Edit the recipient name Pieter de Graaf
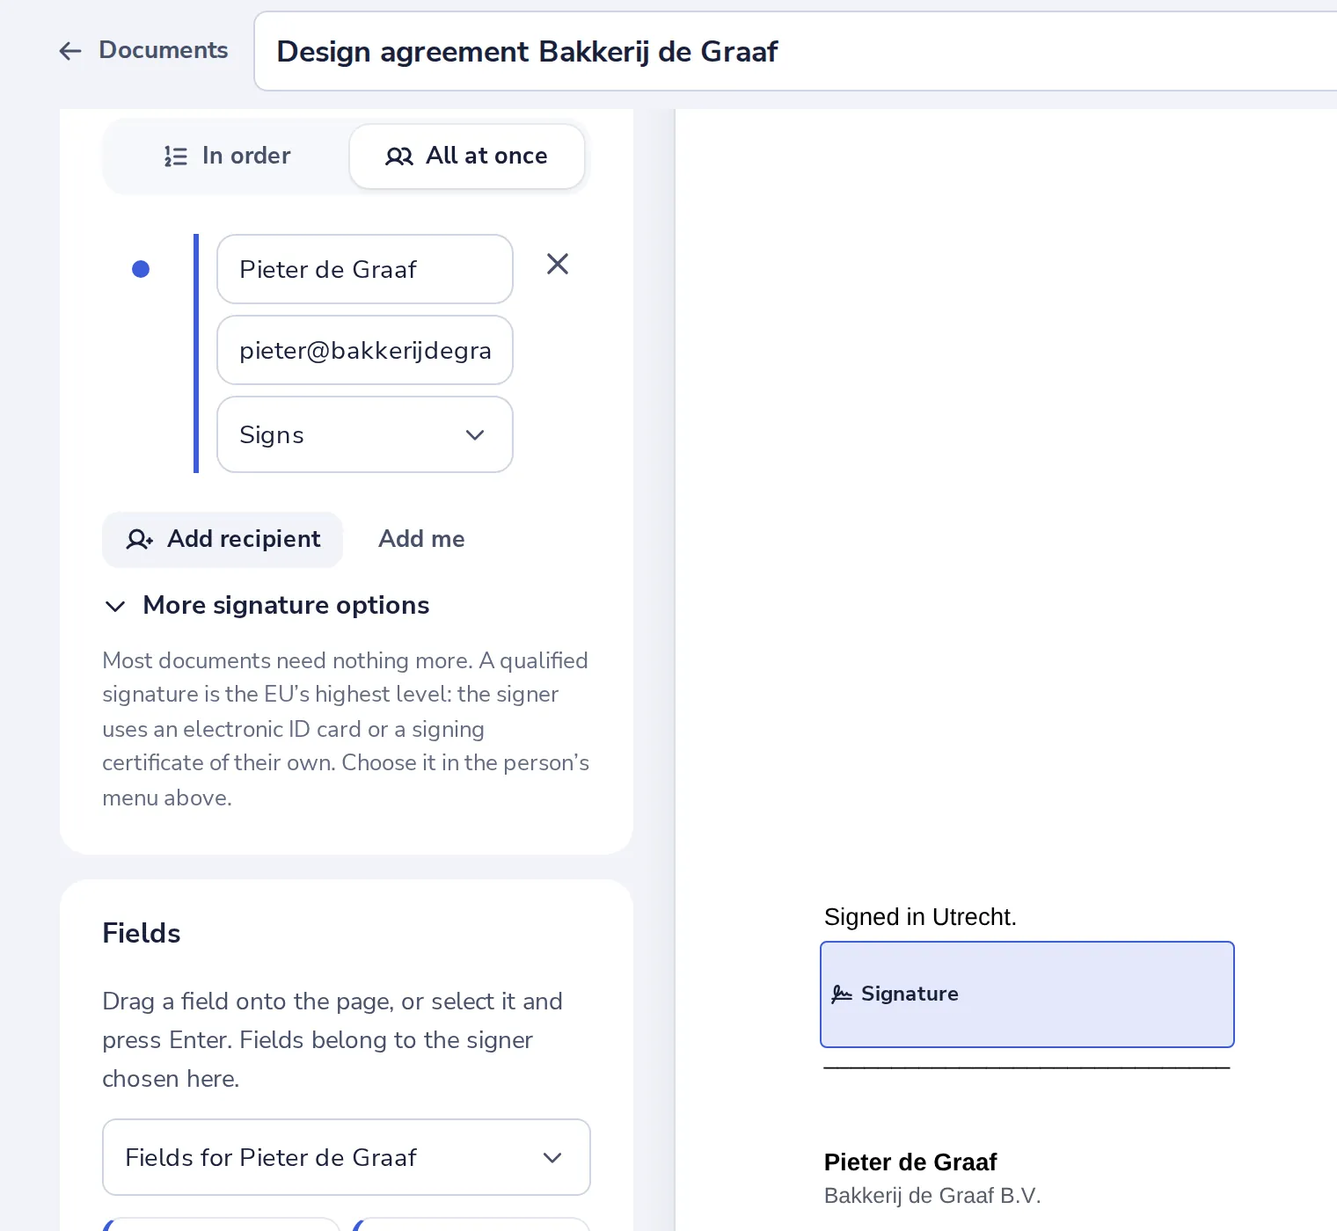Screen dimensions: 1337x1231 tap(365, 269)
